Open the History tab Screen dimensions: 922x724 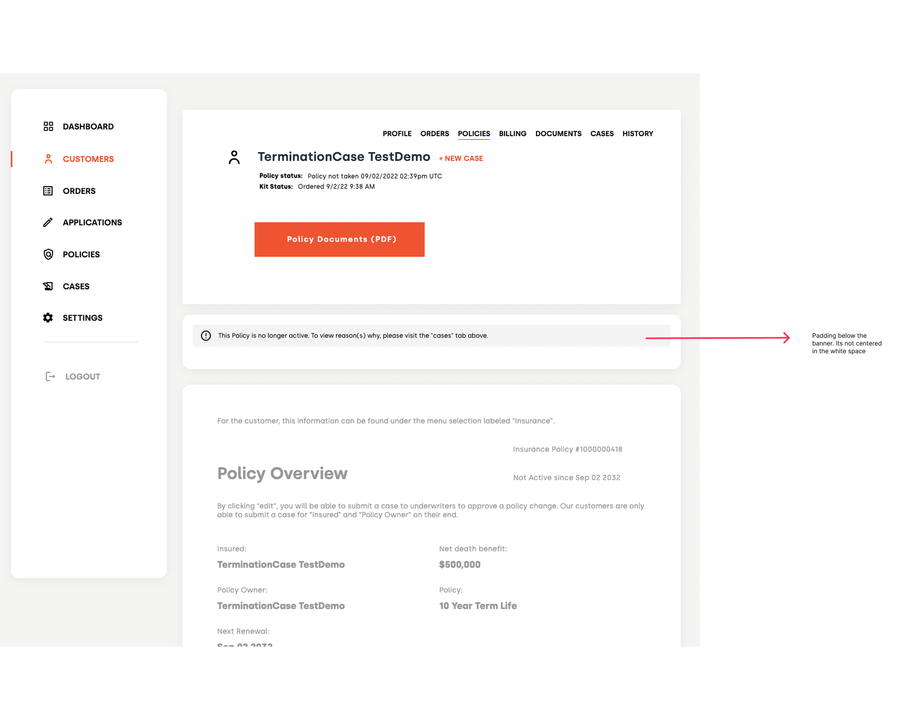coord(638,134)
